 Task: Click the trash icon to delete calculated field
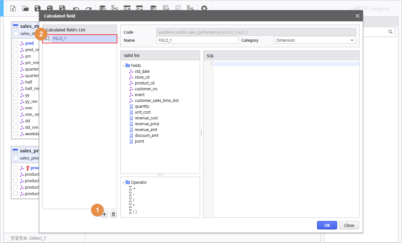pos(113,214)
